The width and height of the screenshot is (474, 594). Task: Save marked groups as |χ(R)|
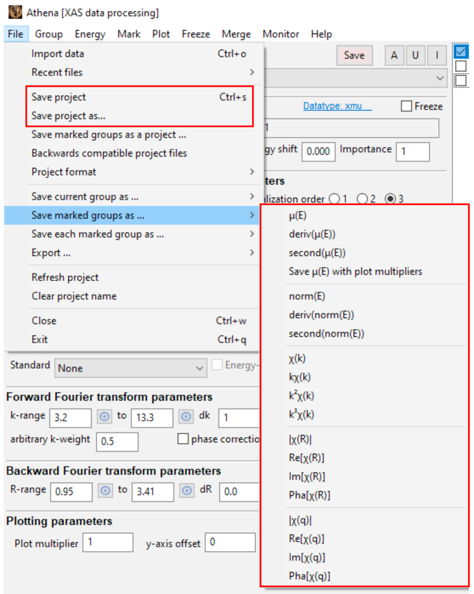(365, 439)
